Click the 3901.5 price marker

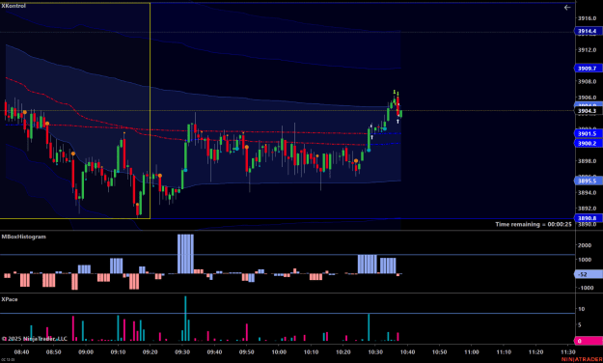[x=588, y=133]
